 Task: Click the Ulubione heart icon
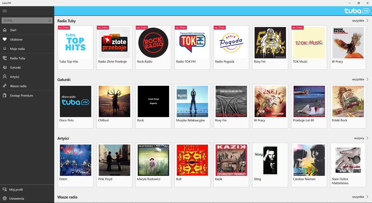click(x=5, y=39)
